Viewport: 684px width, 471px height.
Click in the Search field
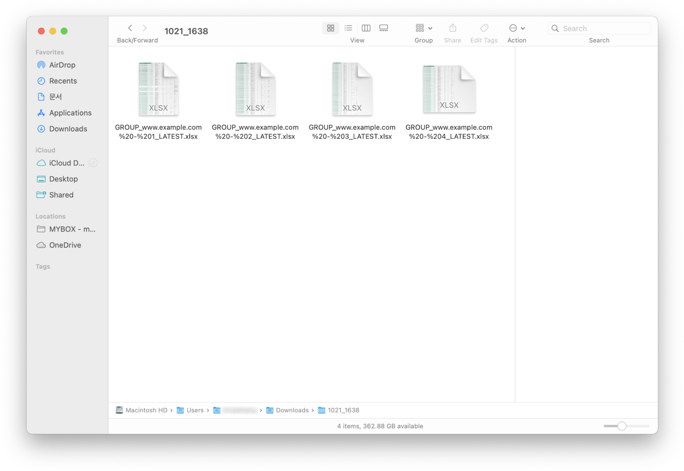pos(604,29)
